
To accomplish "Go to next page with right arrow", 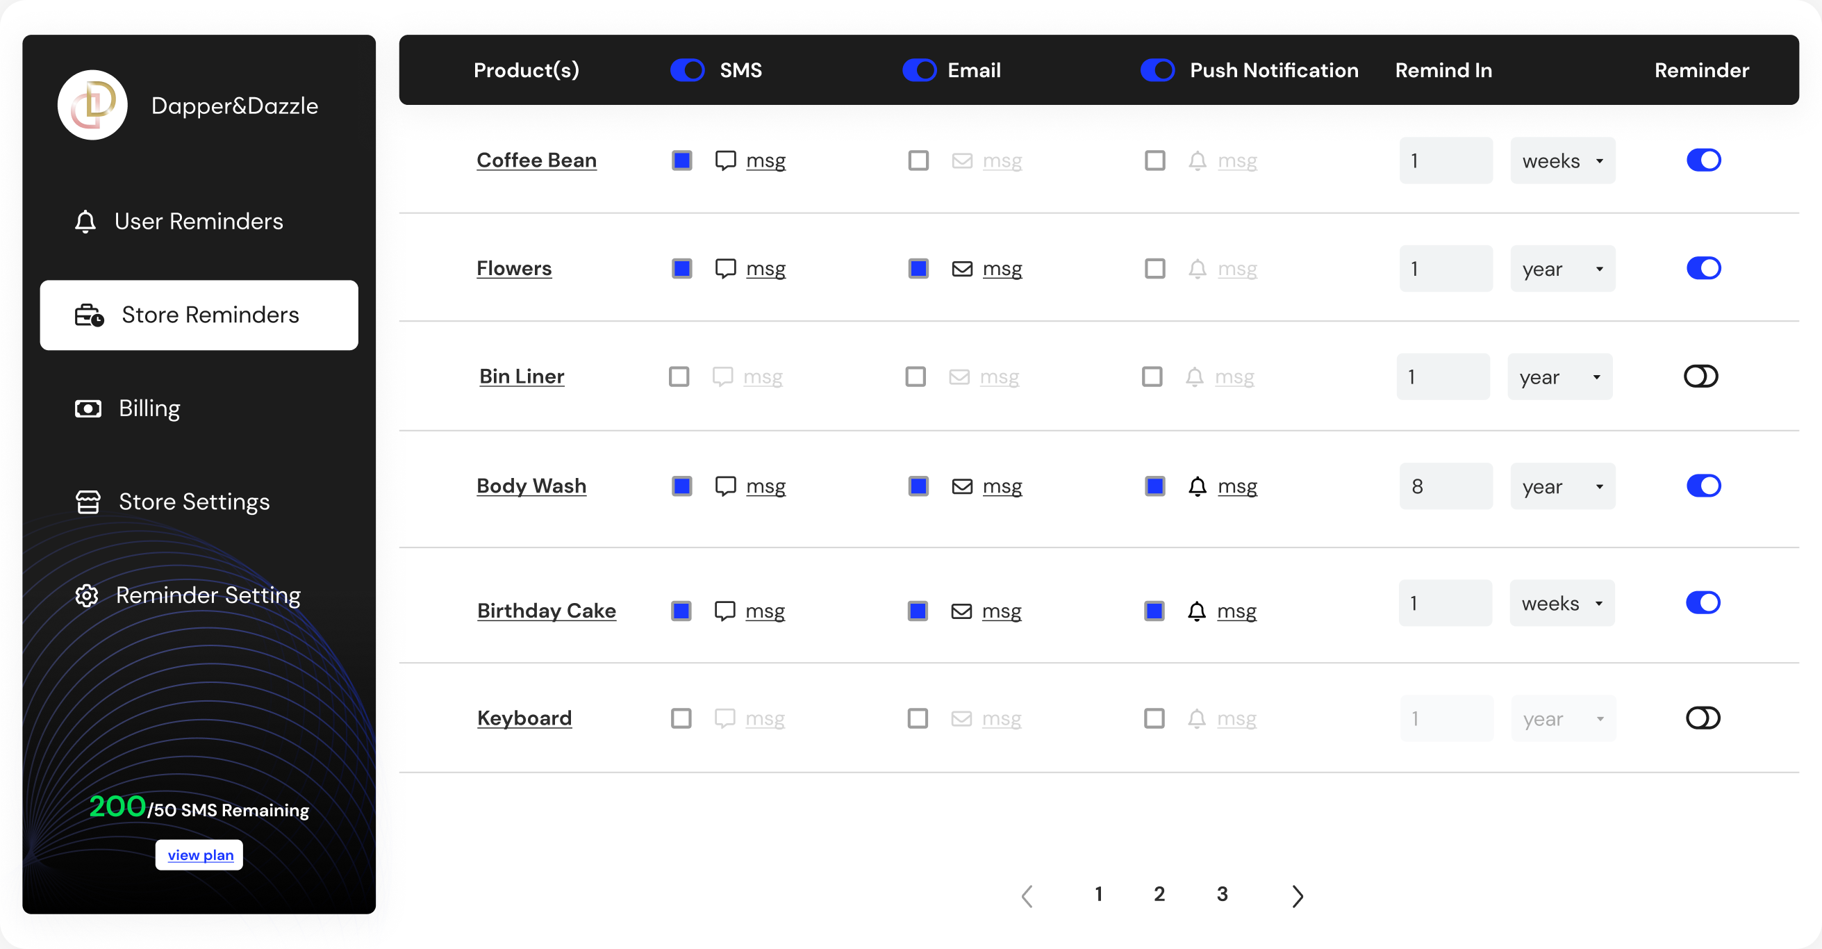I will pyautogui.click(x=1297, y=896).
